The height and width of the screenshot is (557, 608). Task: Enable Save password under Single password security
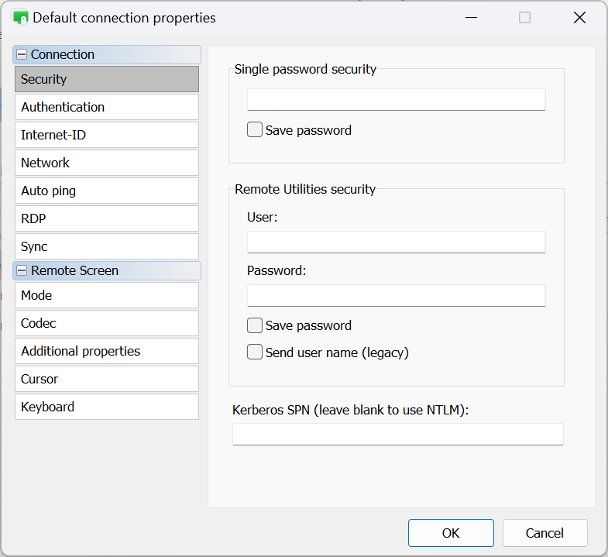coord(255,130)
